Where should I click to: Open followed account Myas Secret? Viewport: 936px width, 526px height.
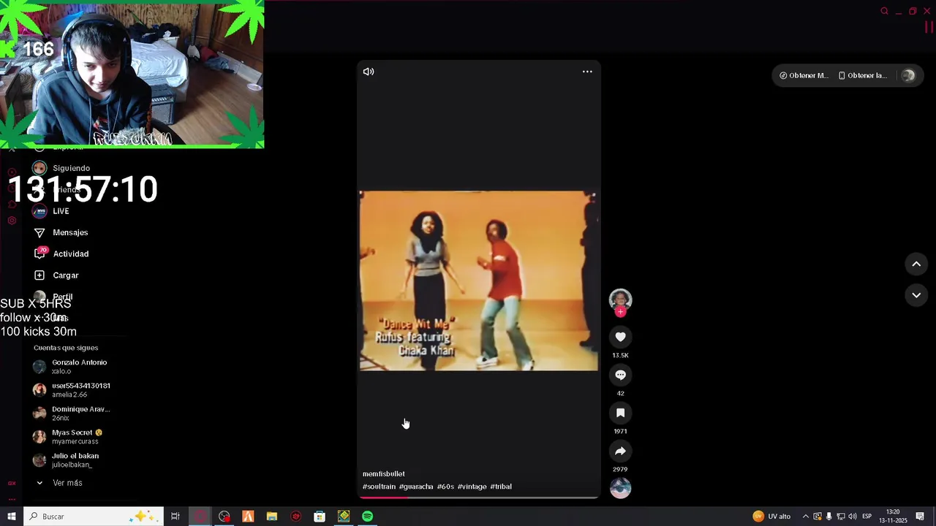[68, 437]
